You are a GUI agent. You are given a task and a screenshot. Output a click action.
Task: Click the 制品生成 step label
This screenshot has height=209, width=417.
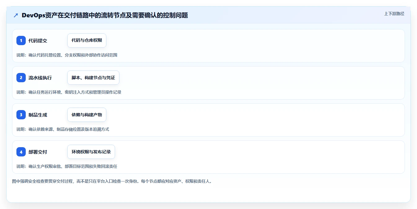[x=38, y=115]
